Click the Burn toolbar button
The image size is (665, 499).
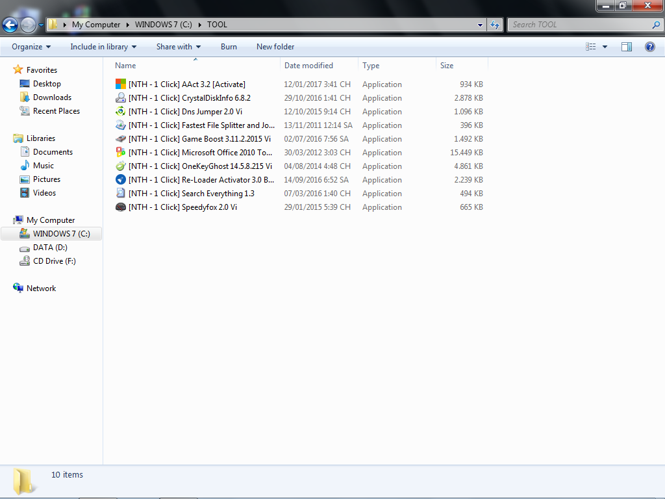(x=229, y=47)
